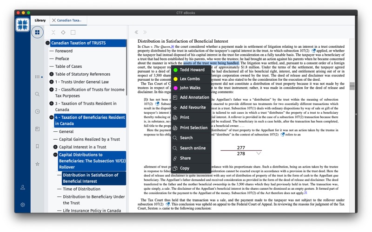Open Capital Gains Realized by a Trust

pos(89,140)
